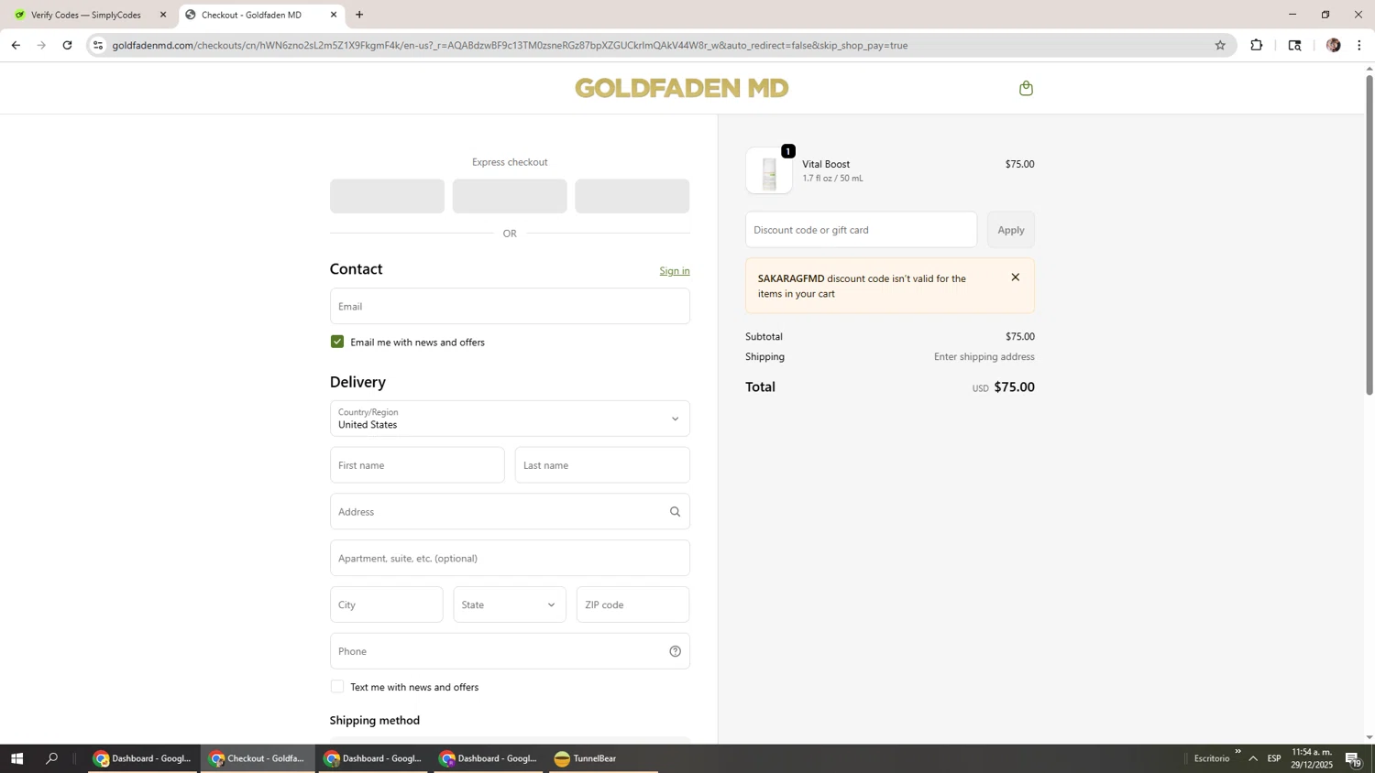Dismiss the invalid discount code message
The width and height of the screenshot is (1375, 773).
[1015, 278]
